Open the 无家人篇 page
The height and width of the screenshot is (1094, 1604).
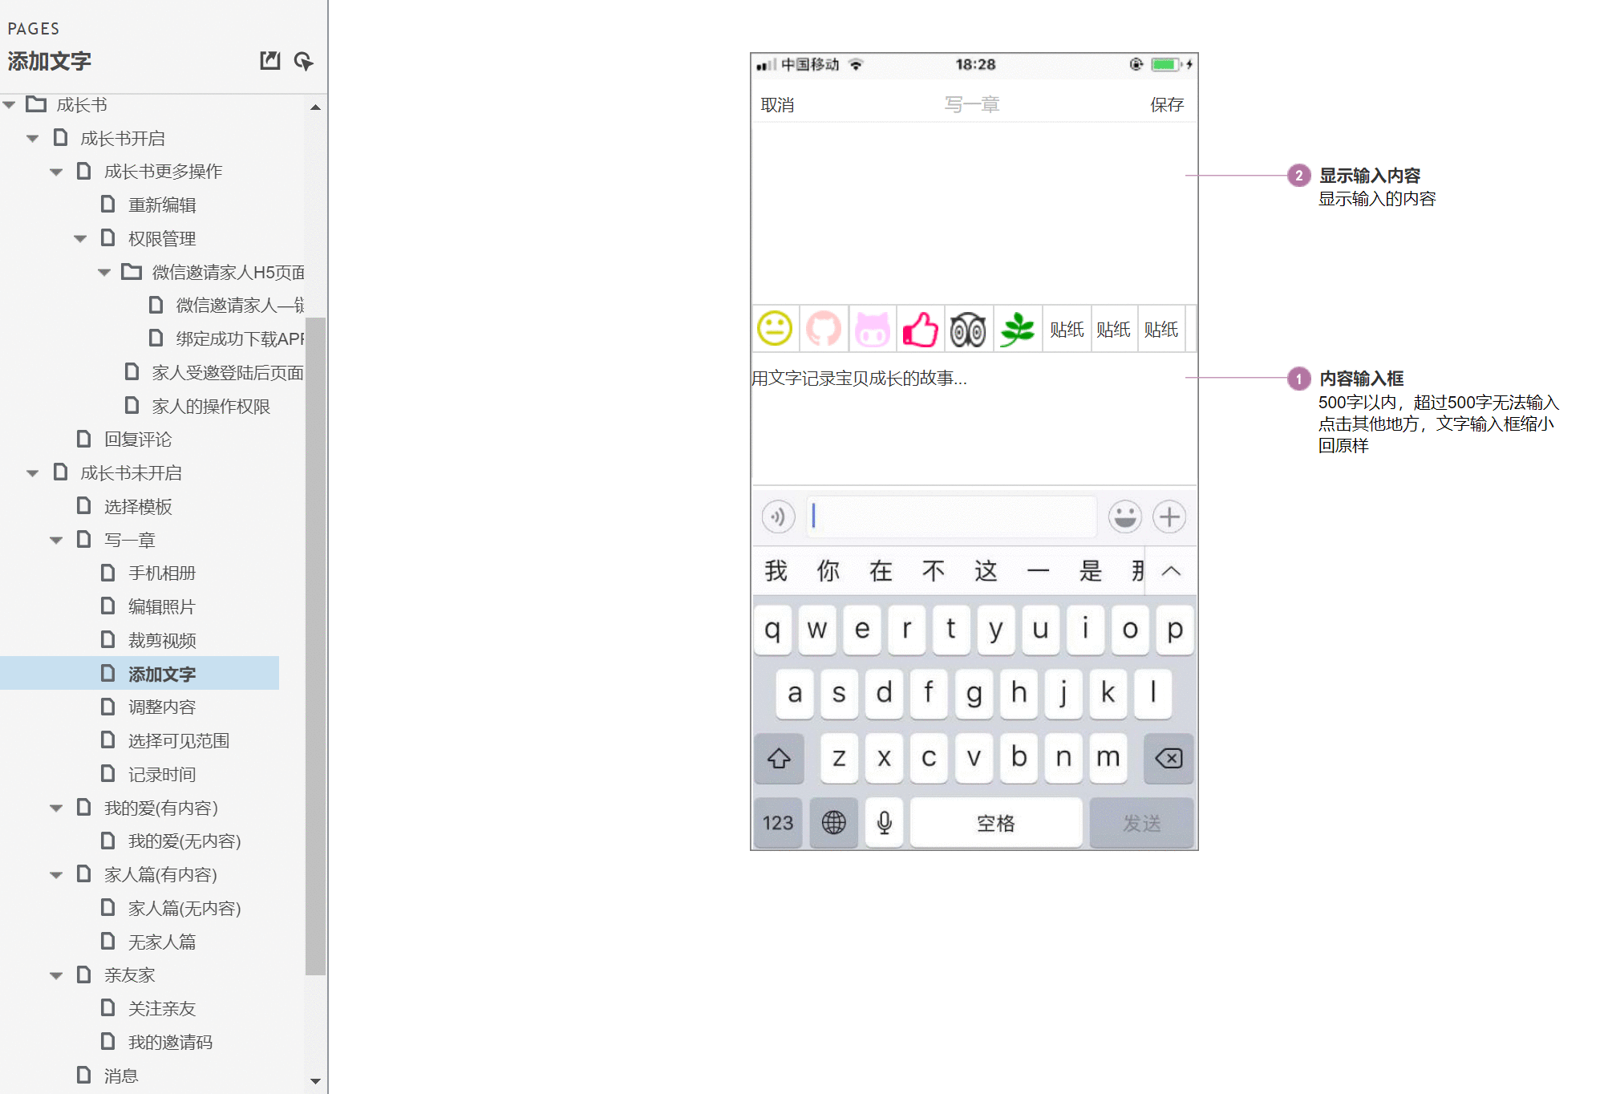tap(162, 942)
